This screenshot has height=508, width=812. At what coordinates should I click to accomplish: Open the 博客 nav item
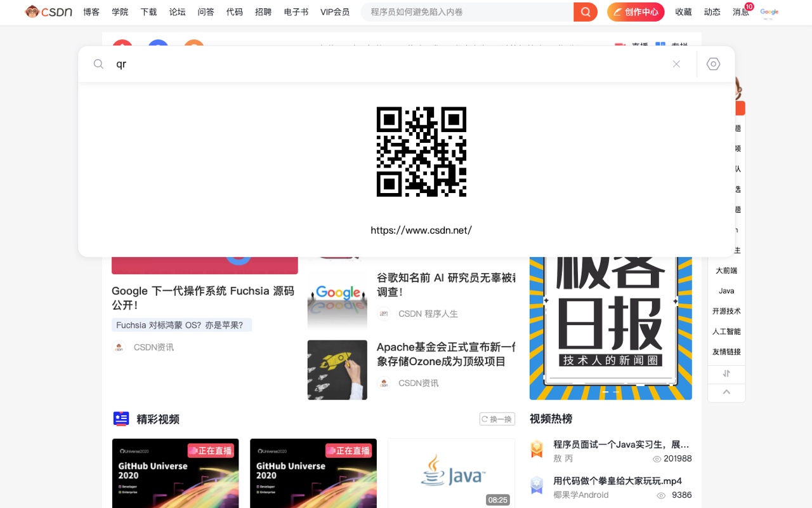click(x=91, y=11)
